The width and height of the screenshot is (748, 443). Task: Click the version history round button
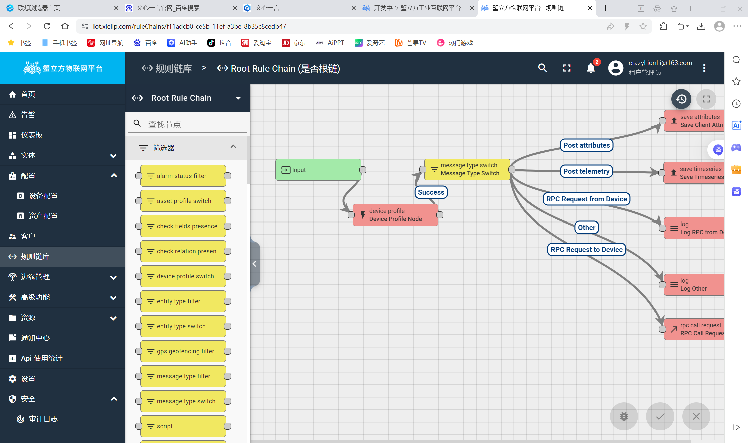(681, 99)
